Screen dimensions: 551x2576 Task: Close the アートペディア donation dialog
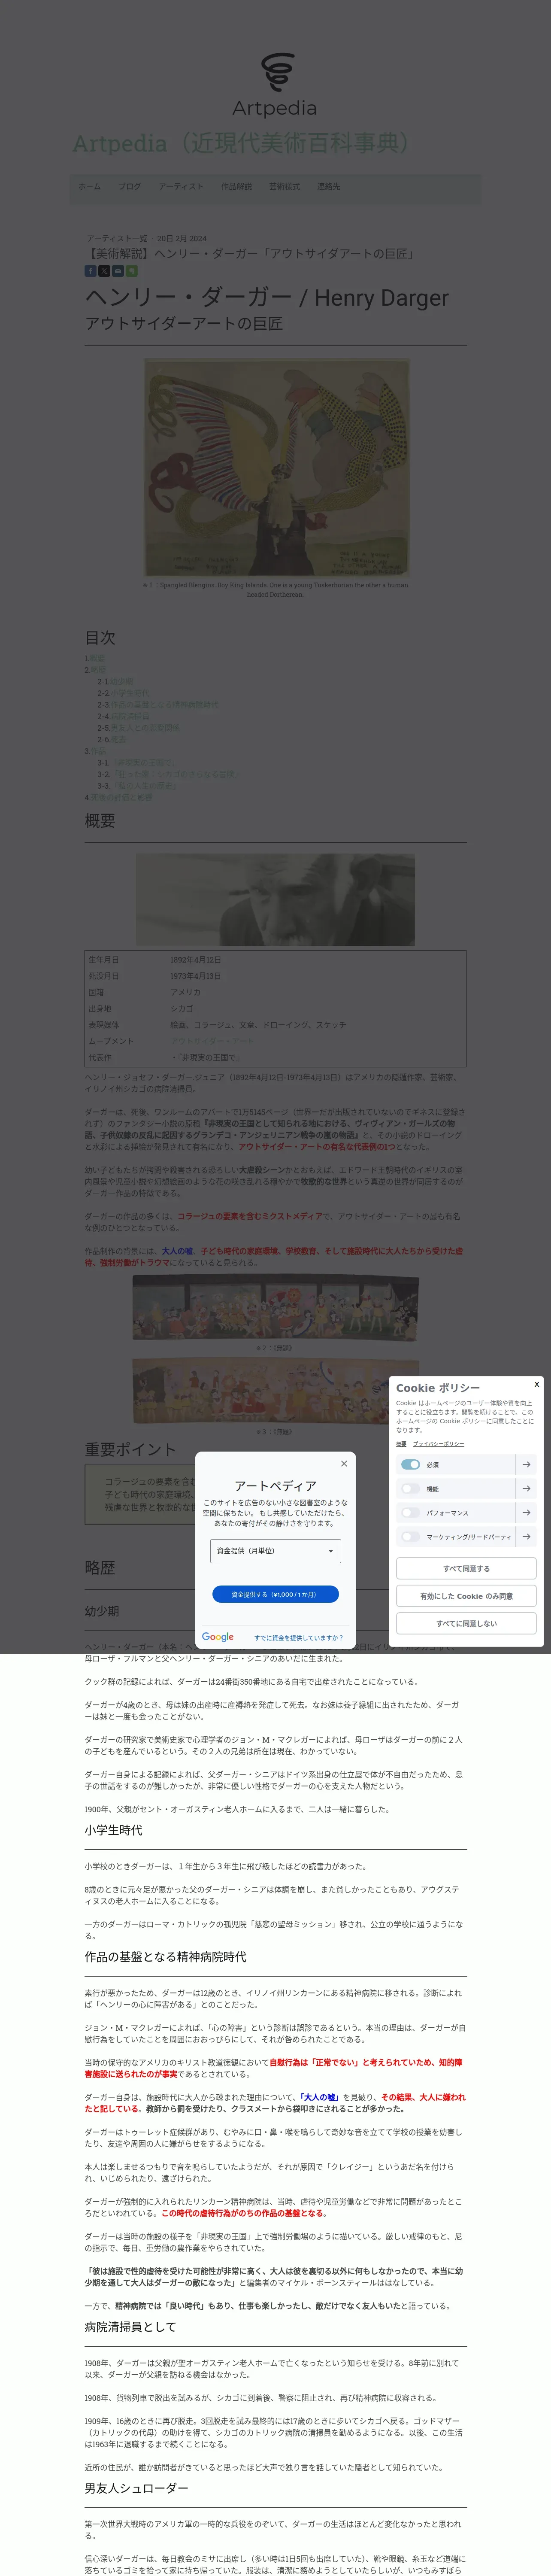pyautogui.click(x=344, y=1463)
